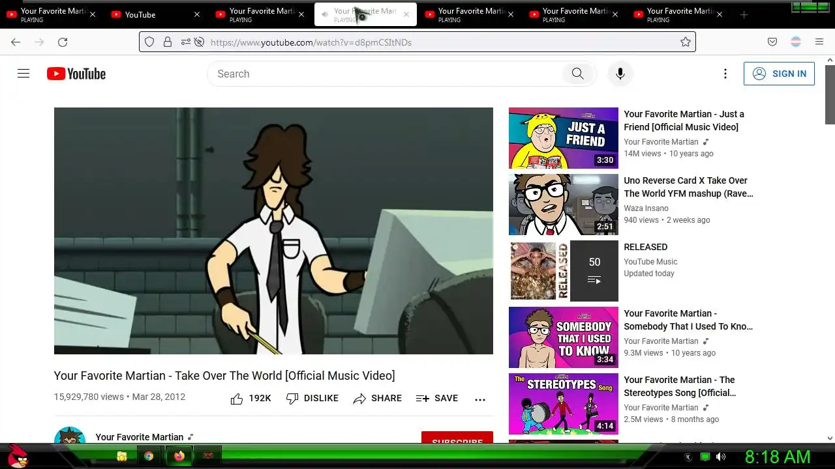Click the Take Over The World video player
The height and width of the screenshot is (469, 835).
[x=273, y=231]
